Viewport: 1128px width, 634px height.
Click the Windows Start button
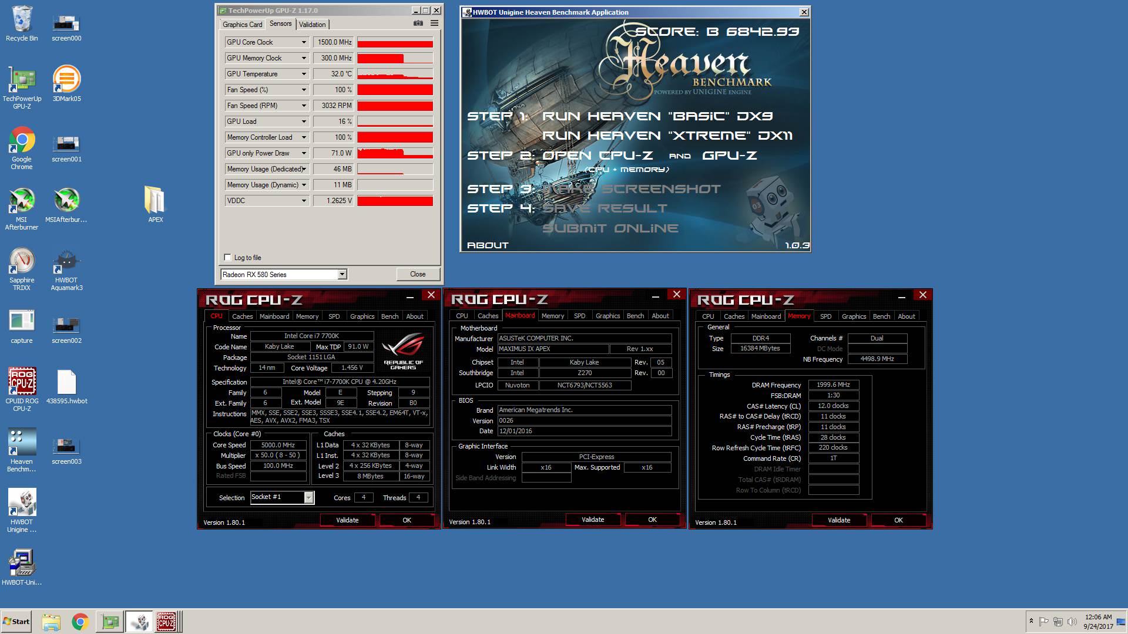[x=16, y=622]
